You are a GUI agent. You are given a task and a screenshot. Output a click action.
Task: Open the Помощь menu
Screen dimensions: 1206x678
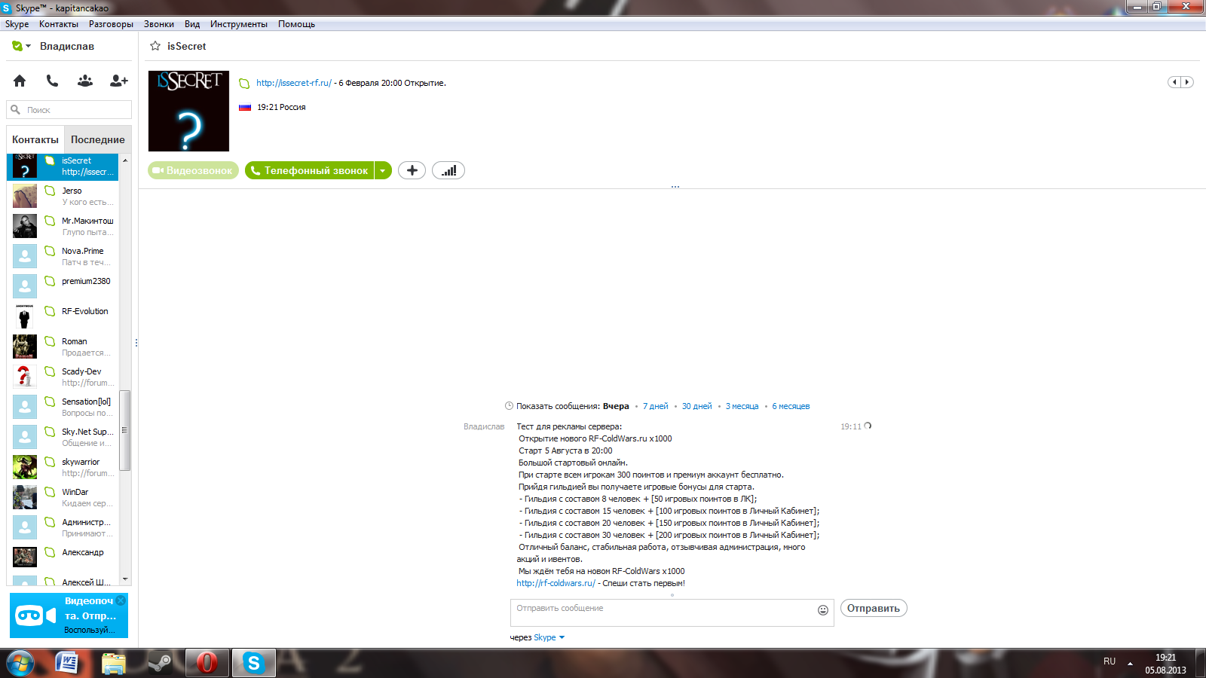[x=296, y=24]
